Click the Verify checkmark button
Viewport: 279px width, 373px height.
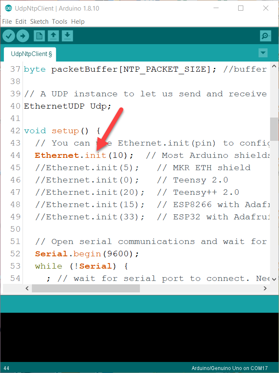[x=9, y=36]
